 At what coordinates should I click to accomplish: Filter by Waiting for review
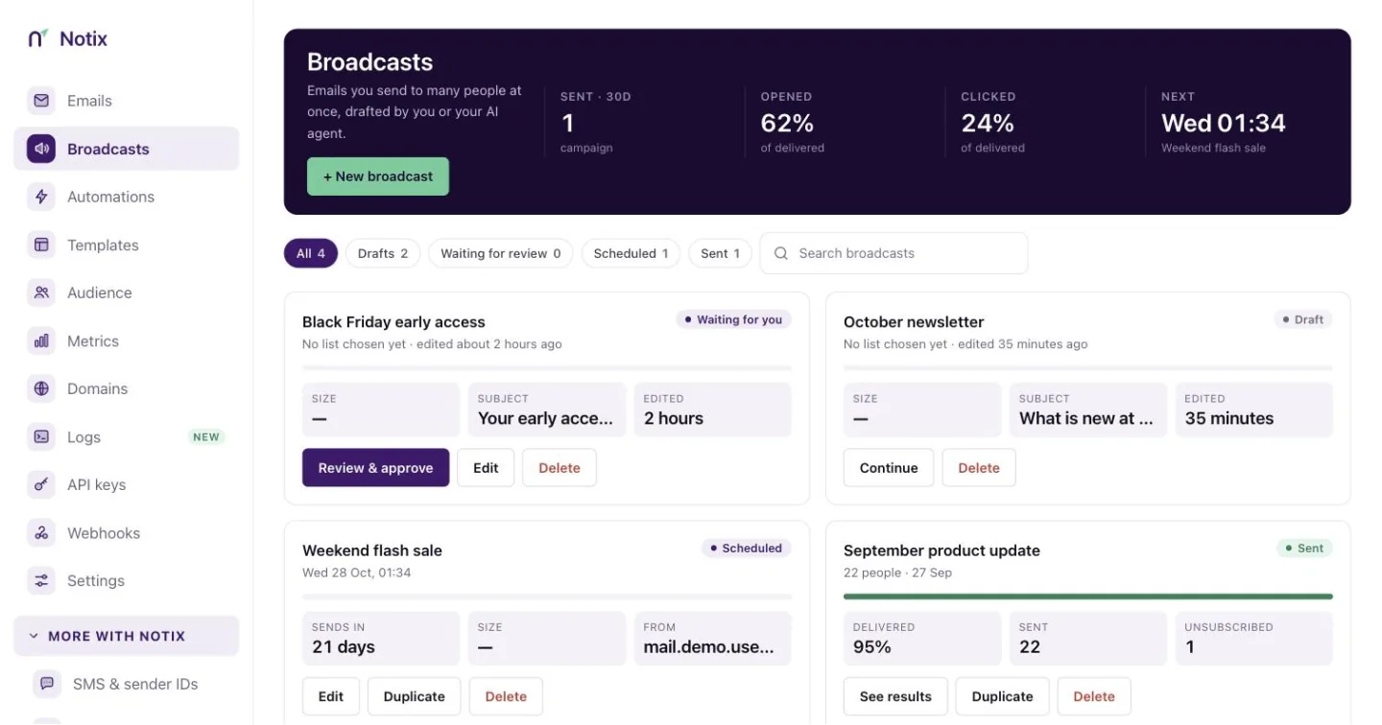(501, 253)
